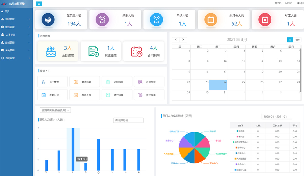
Task: Expand 组织管理 in the sidebar
Action: click(x=16, y=19)
